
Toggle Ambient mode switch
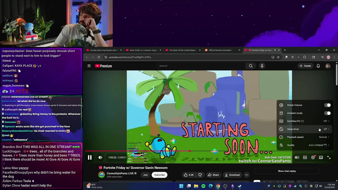[327, 113]
